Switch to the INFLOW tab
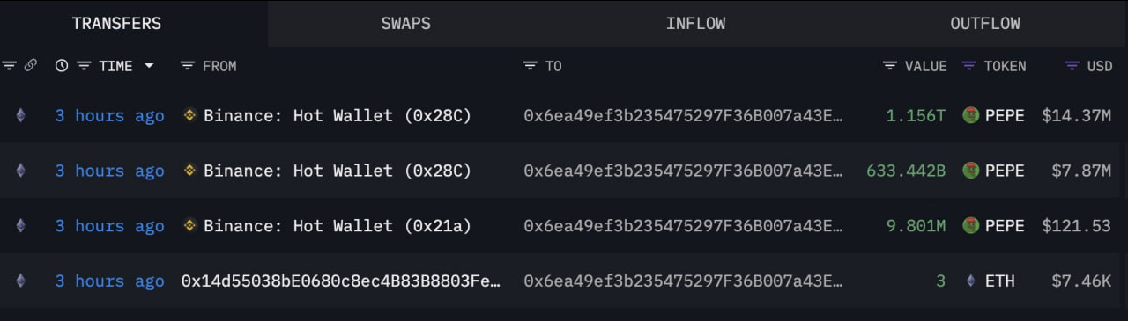1128x321 pixels. pos(696,24)
